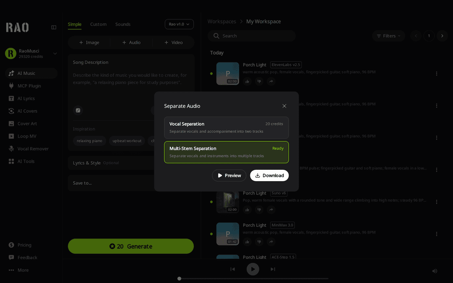
Task: Click the Generate button
Action: click(x=131, y=247)
